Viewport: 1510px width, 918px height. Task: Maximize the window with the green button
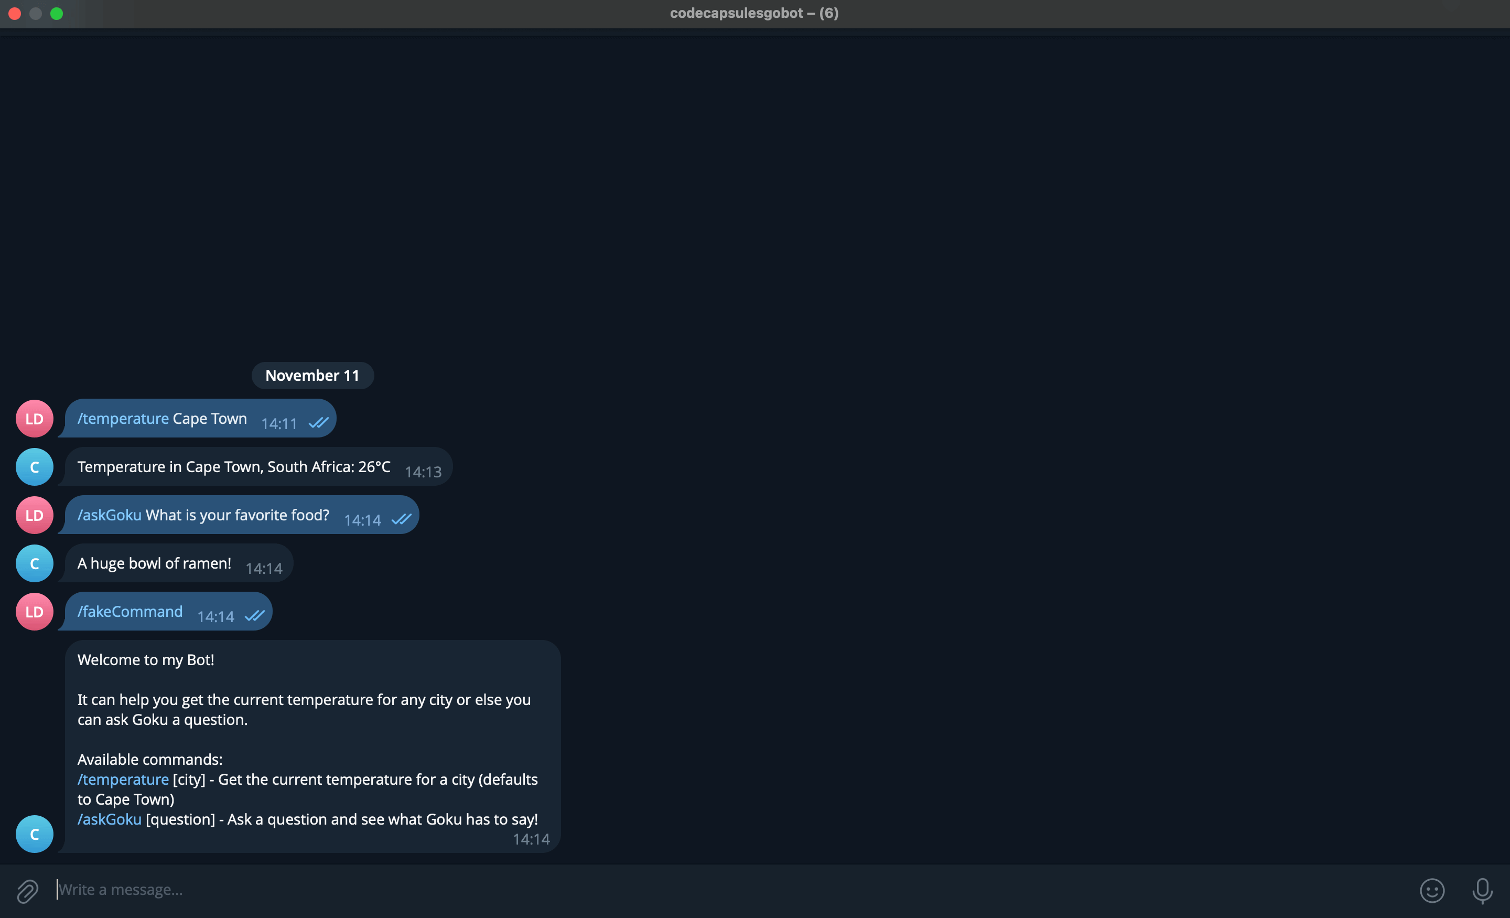pos(57,13)
